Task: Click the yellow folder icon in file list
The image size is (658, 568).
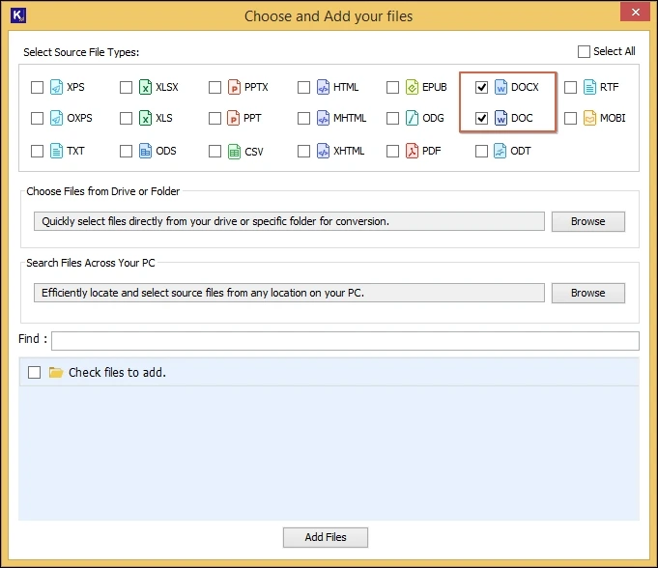Action: [56, 372]
